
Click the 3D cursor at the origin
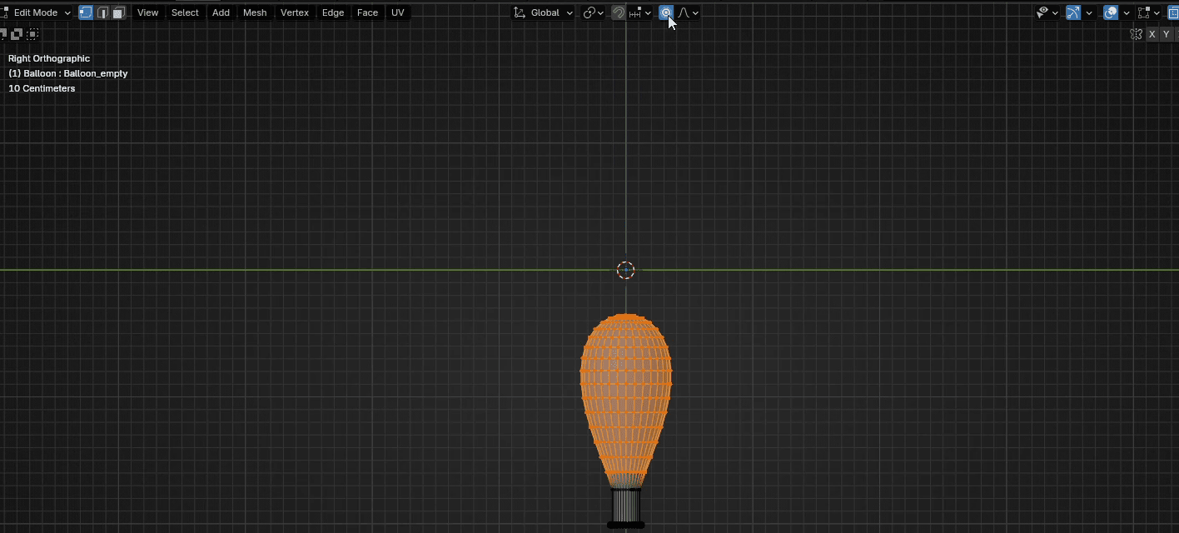625,270
